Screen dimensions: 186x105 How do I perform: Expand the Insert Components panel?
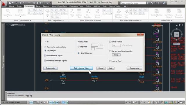[22, 20]
